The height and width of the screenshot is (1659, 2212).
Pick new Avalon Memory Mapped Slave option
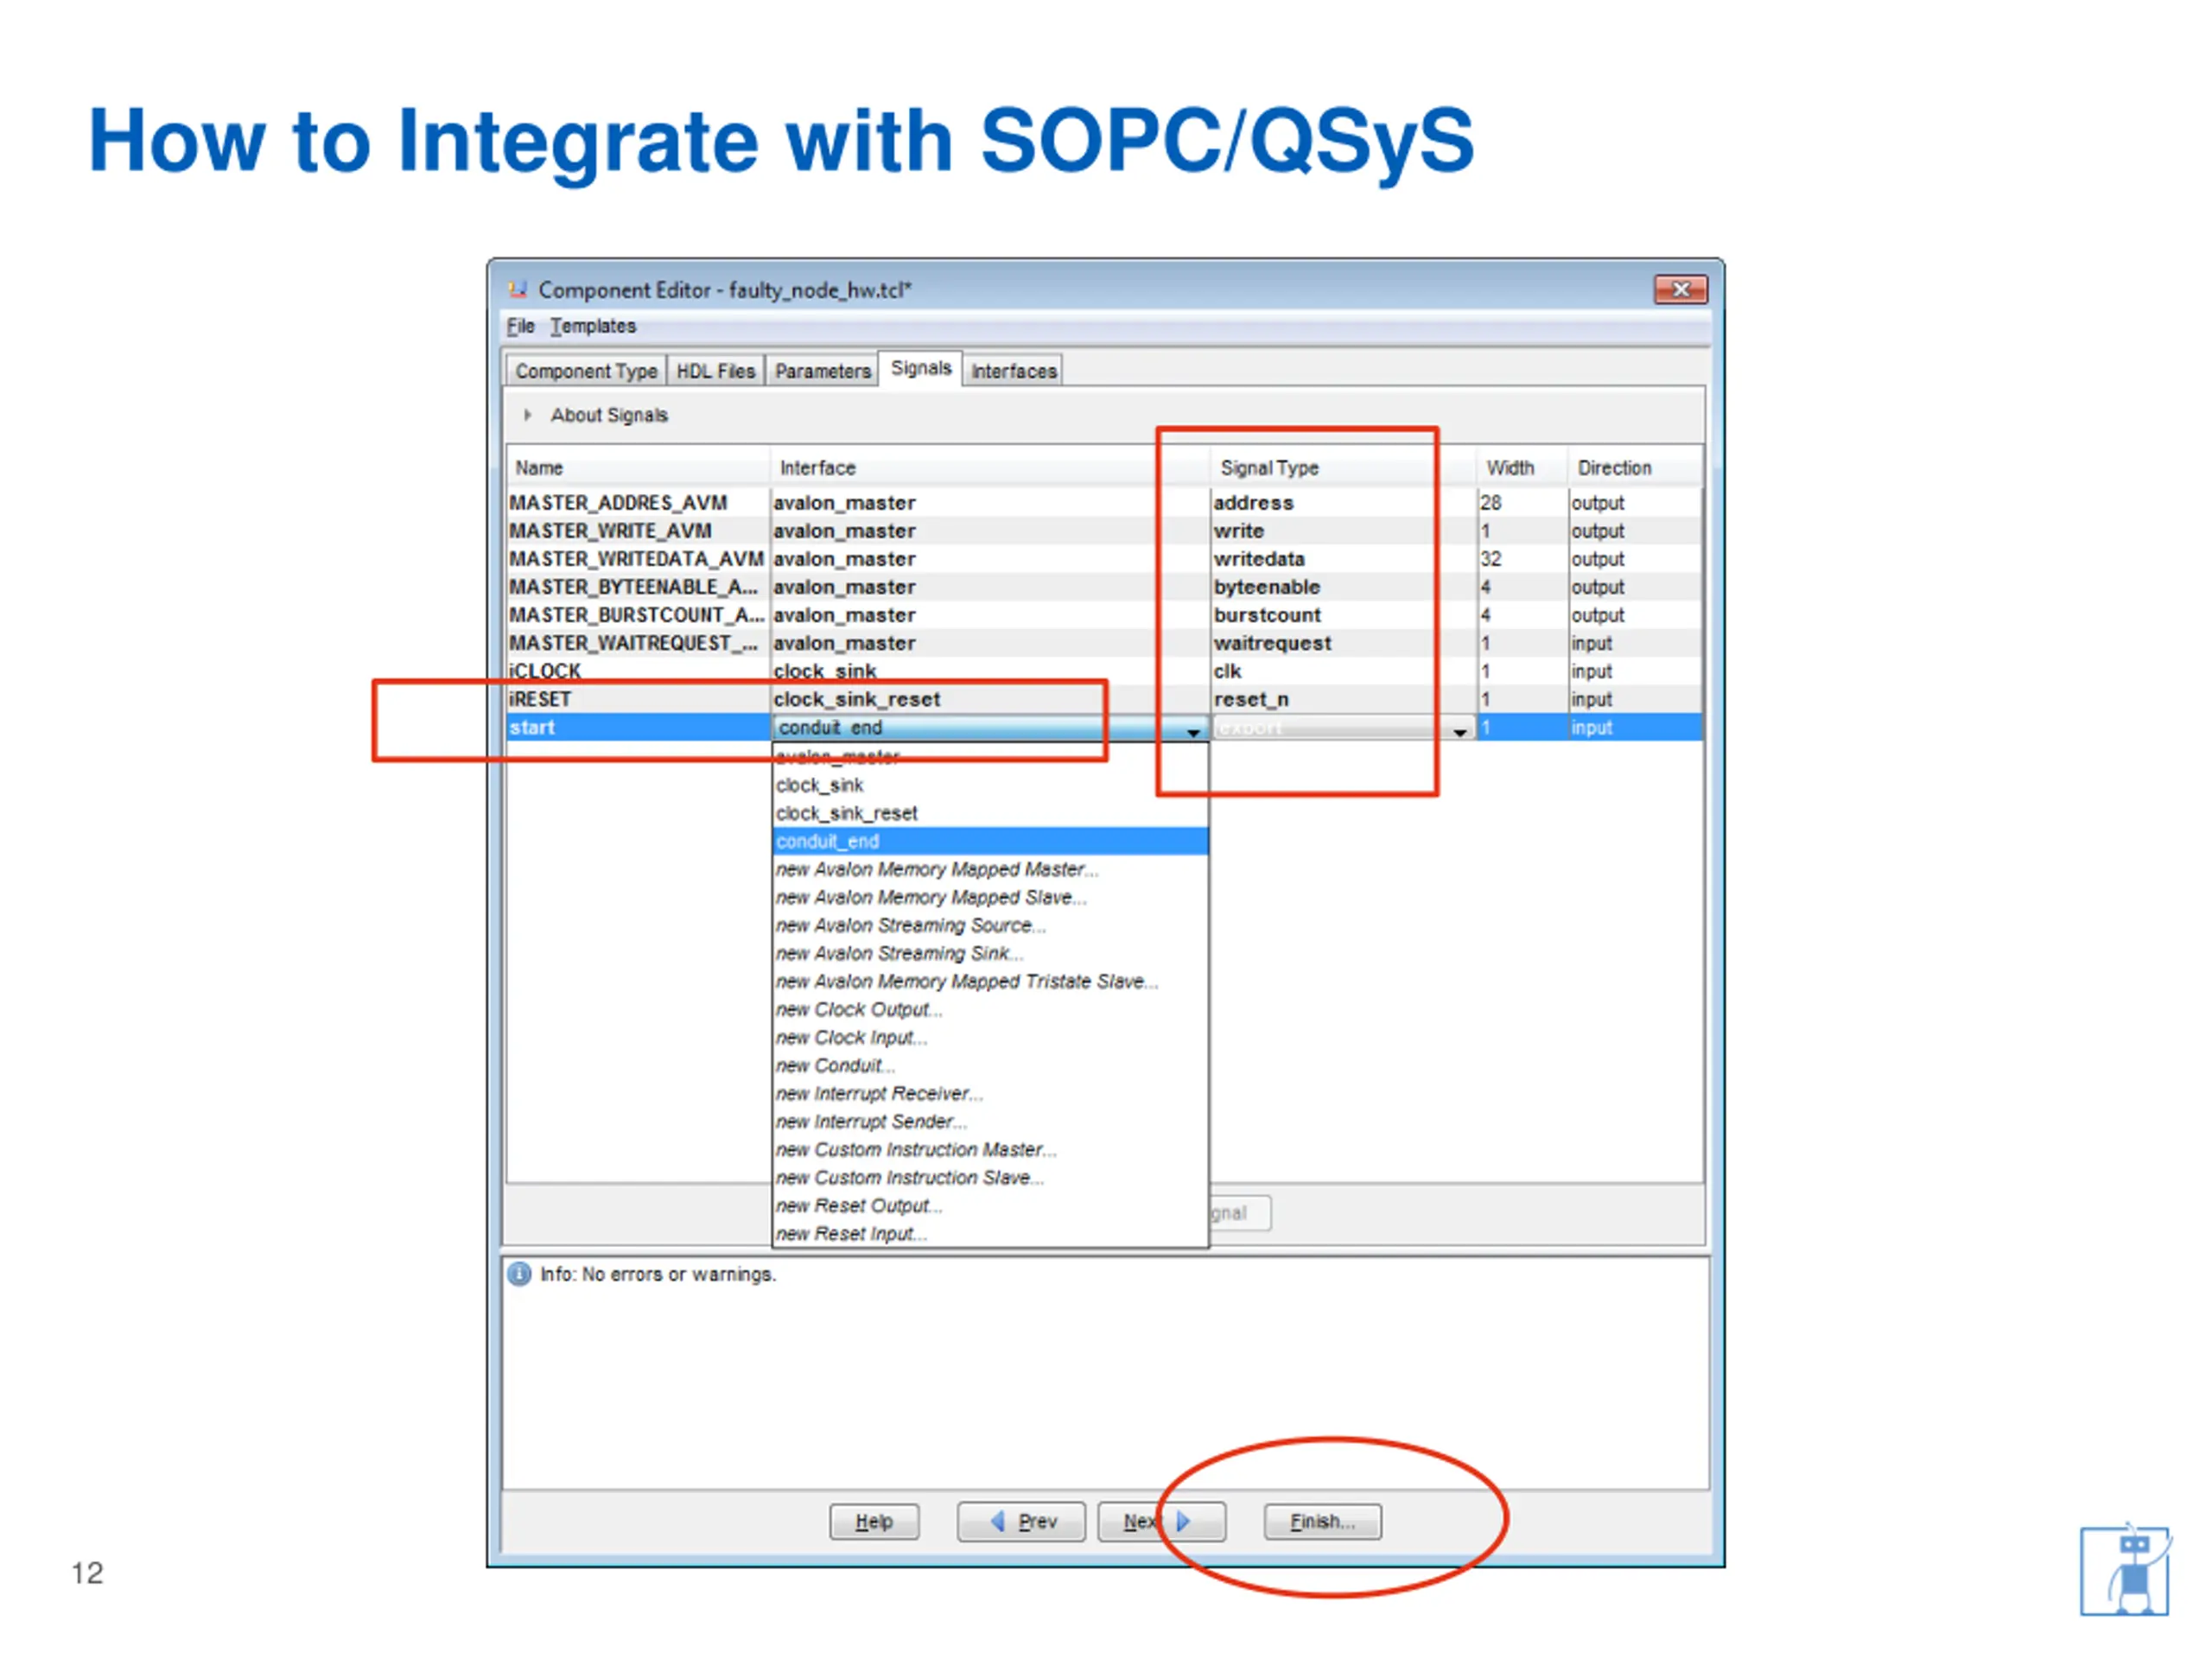[990, 897]
